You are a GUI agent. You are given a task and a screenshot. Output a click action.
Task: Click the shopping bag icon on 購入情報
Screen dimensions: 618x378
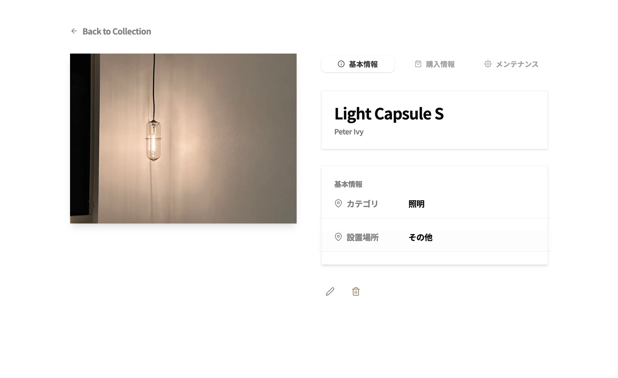pos(418,64)
